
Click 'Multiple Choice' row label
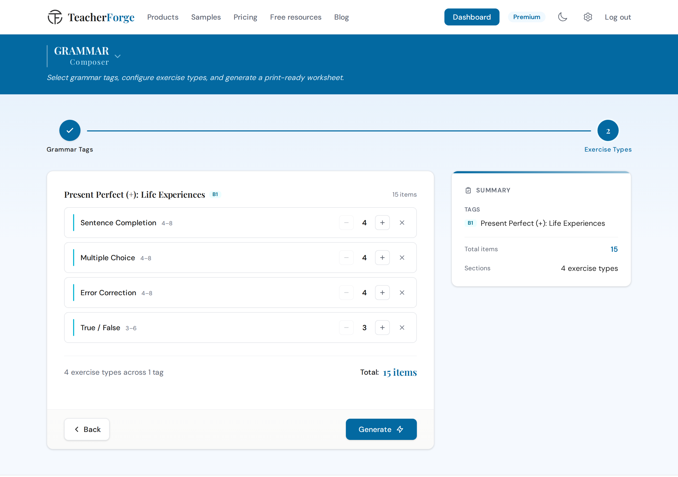[108, 258]
